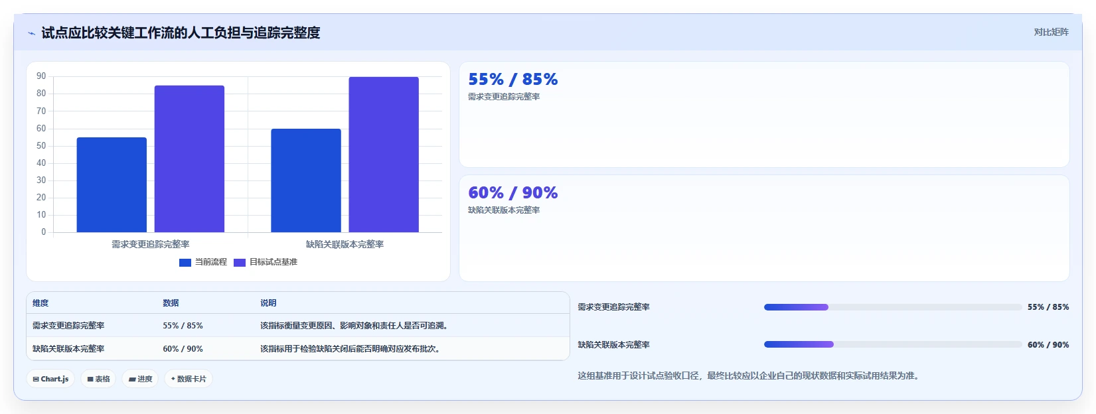Click the 缺陷关联版本完整率 label in the data card
1096x414 pixels.
(504, 210)
